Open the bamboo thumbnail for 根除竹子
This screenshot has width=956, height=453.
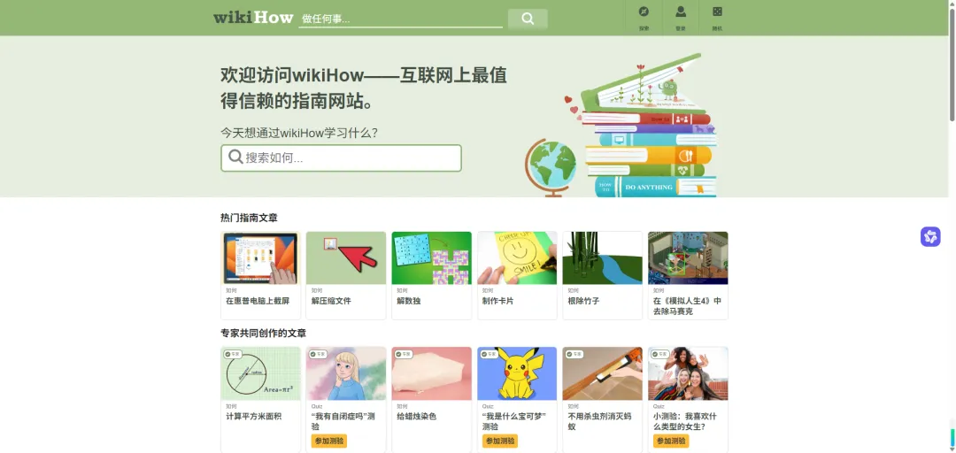(x=603, y=257)
